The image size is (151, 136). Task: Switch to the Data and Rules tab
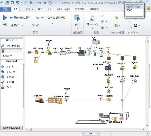[27, 9]
